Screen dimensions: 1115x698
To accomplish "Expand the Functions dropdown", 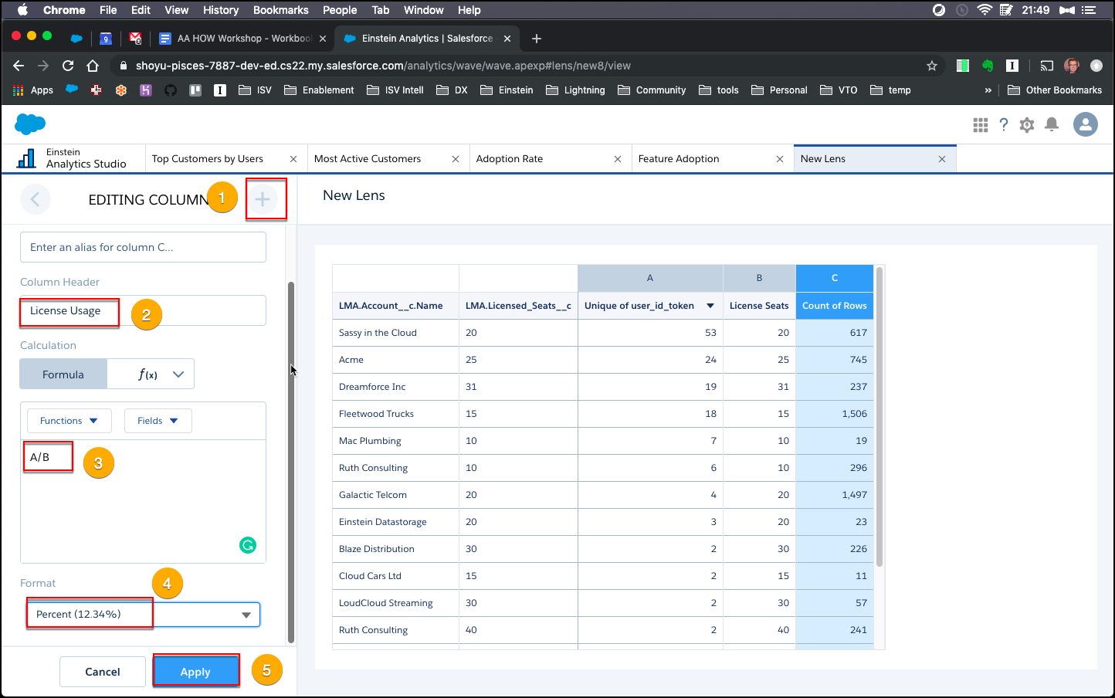I will (69, 421).
